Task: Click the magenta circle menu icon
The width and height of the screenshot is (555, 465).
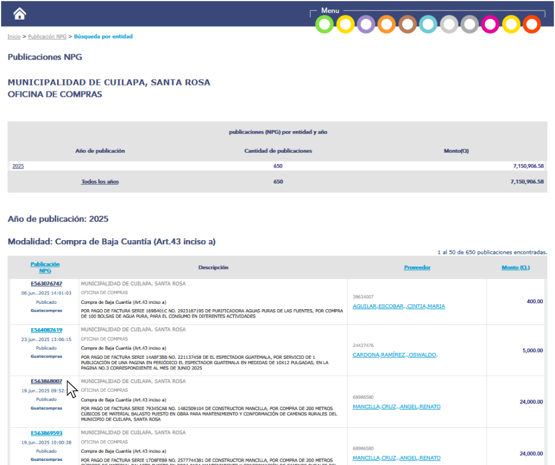Action: click(x=490, y=25)
